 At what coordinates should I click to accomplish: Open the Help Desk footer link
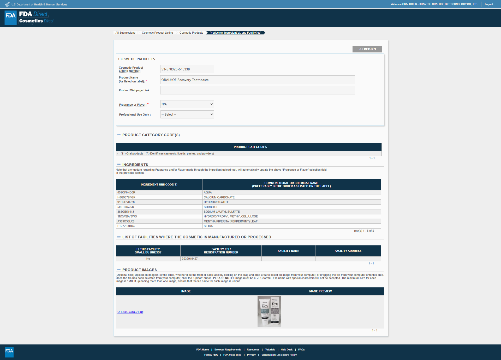287,350
